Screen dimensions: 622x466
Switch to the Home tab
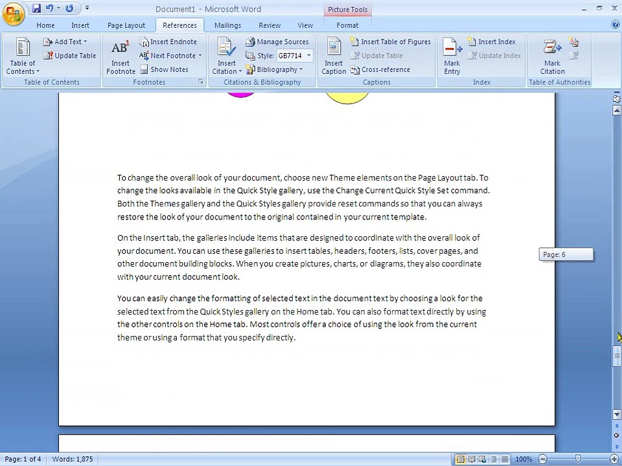pyautogui.click(x=45, y=25)
